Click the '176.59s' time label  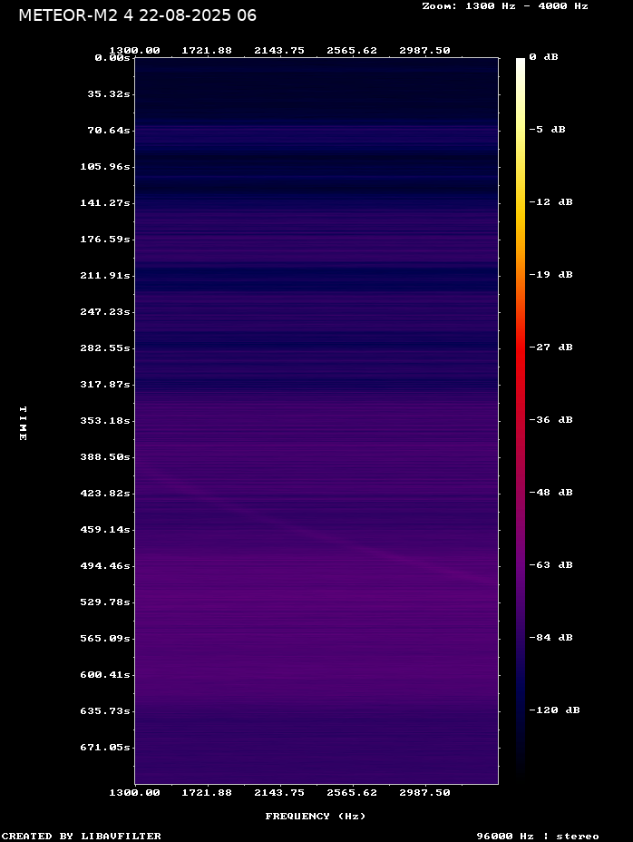coord(105,239)
